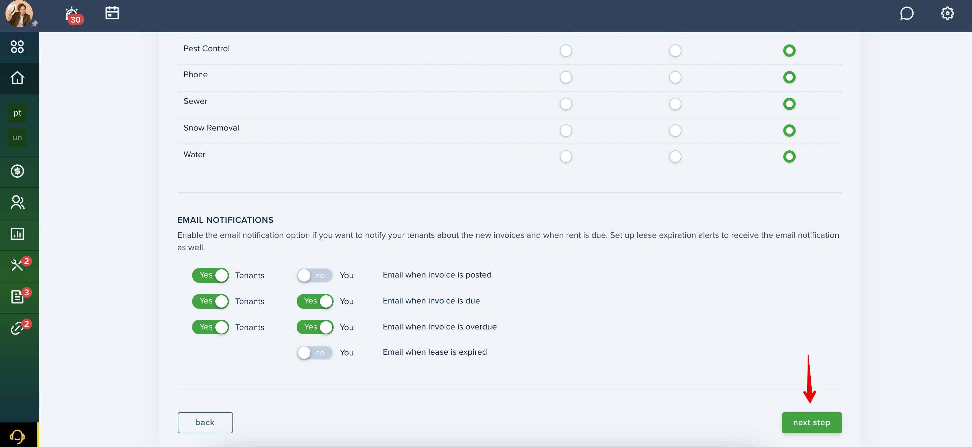
Task: Open the user profile avatar
Action: (19, 14)
